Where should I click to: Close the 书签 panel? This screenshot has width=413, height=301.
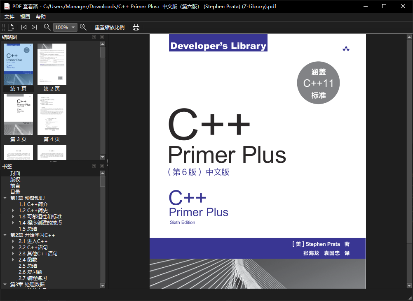(102, 166)
